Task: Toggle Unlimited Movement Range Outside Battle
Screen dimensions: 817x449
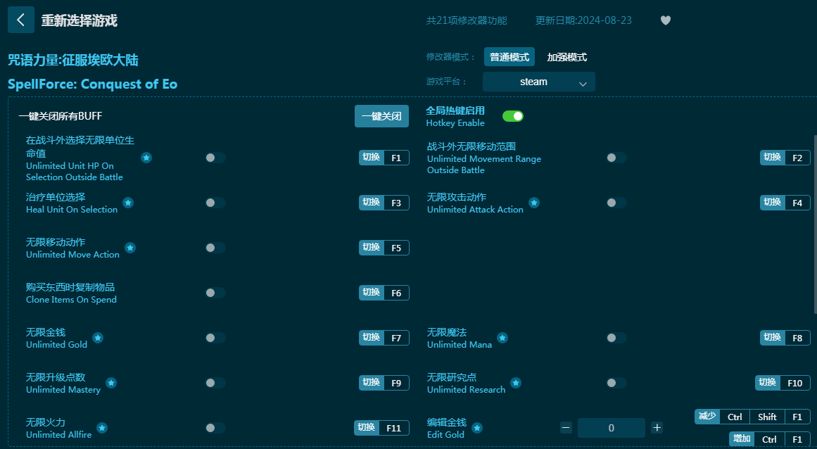Action: click(616, 158)
